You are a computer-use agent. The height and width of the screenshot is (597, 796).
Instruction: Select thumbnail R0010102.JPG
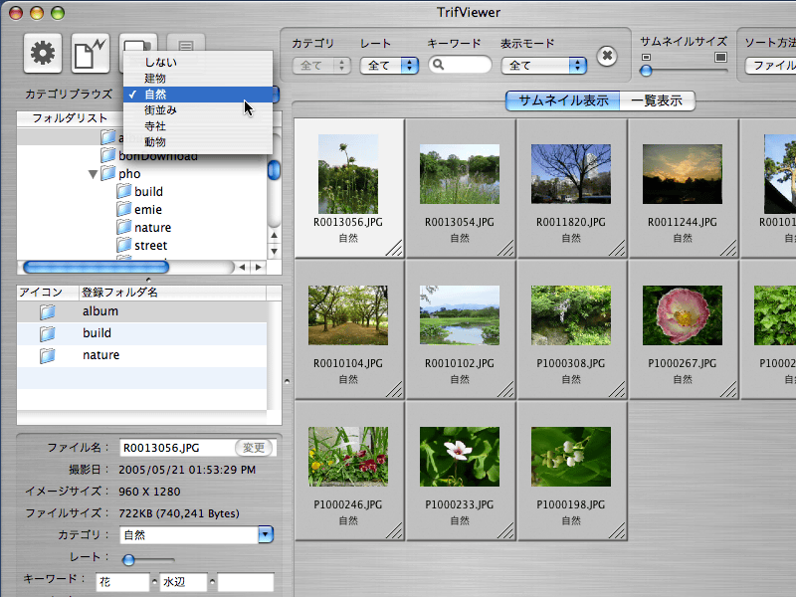[x=460, y=330]
